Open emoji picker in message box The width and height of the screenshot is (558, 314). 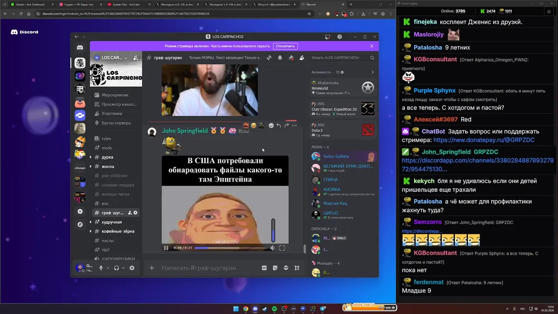[286, 268]
